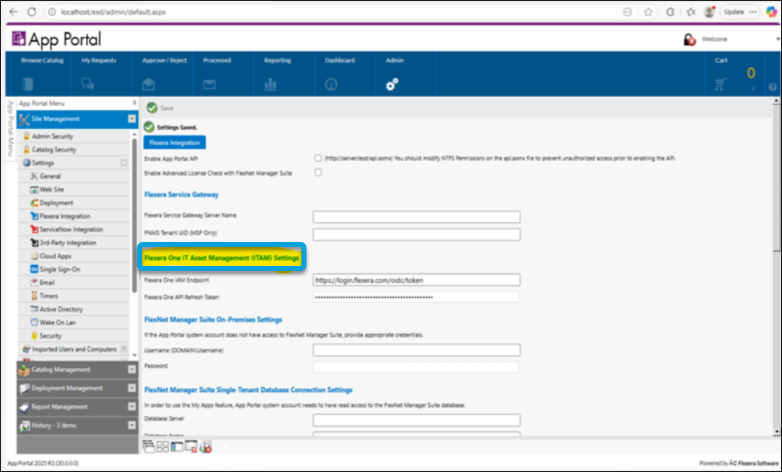Select General under Settings

(x=50, y=176)
